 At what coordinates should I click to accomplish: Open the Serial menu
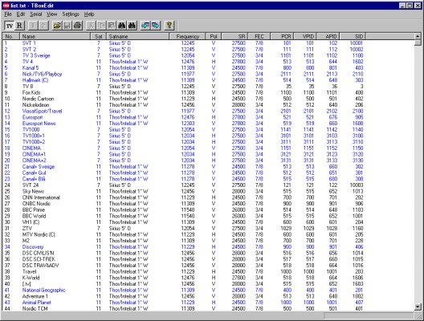click(x=35, y=14)
